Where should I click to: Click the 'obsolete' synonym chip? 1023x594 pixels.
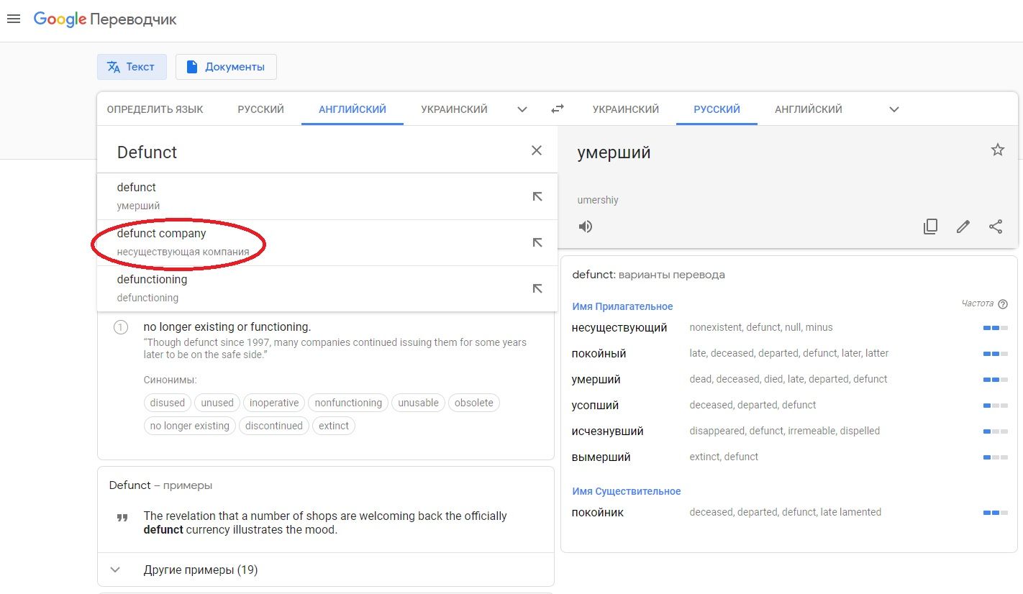473,403
